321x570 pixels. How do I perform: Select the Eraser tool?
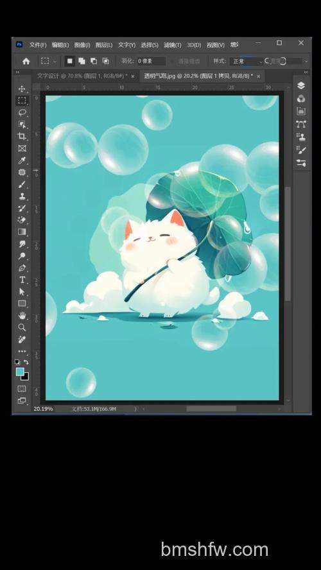click(x=22, y=220)
